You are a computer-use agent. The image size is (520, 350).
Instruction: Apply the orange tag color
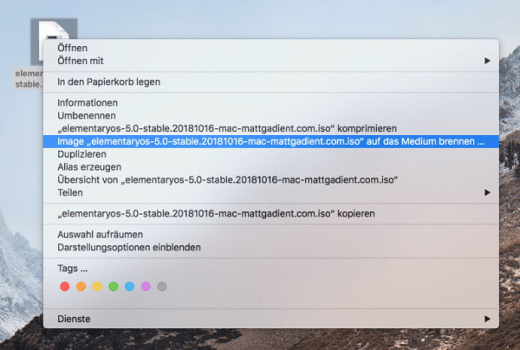(81, 287)
